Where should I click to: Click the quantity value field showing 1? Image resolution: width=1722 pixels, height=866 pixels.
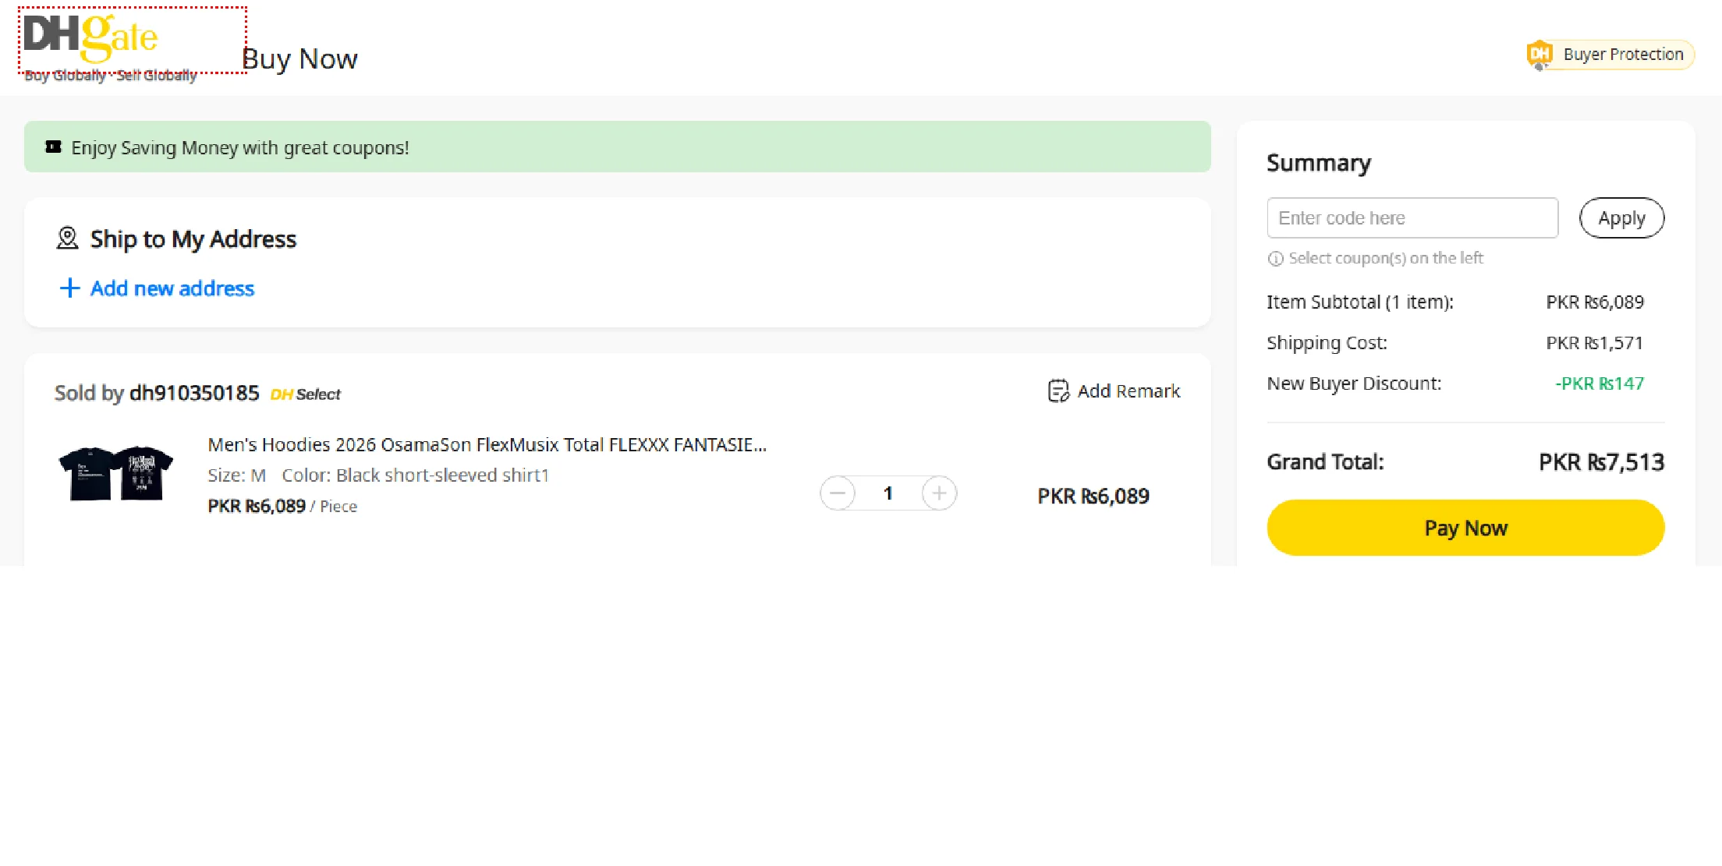888,493
